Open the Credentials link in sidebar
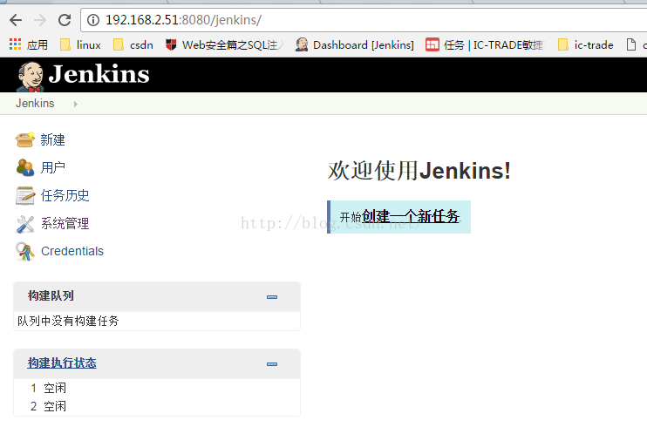 (x=72, y=251)
